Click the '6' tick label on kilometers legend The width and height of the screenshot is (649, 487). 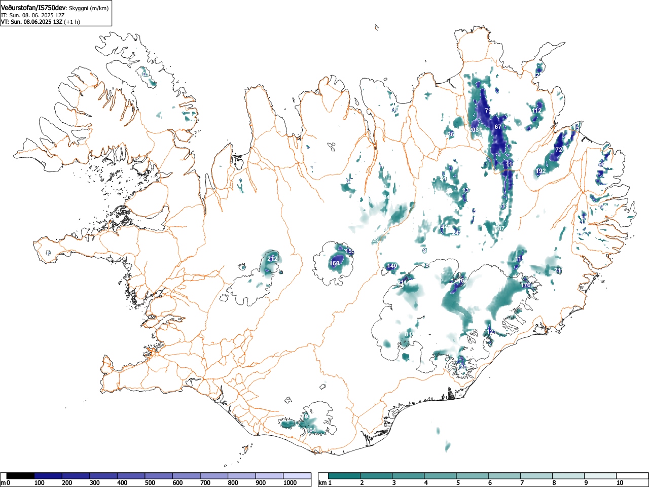[x=490, y=483]
